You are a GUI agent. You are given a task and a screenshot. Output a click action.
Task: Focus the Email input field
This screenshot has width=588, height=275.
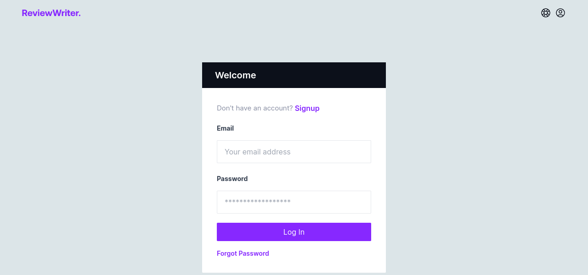(294, 152)
